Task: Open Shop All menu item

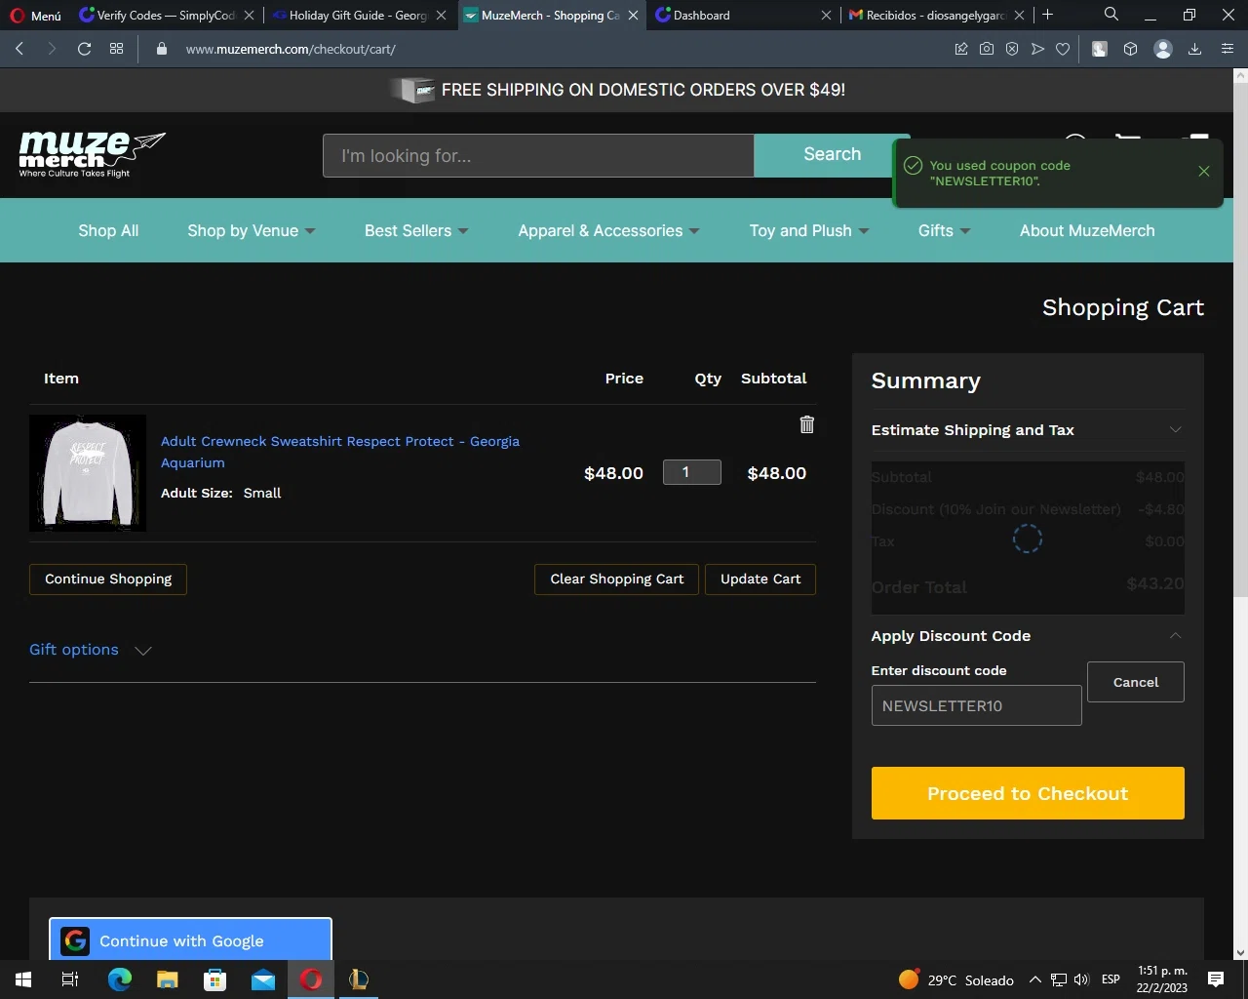Action: click(108, 231)
